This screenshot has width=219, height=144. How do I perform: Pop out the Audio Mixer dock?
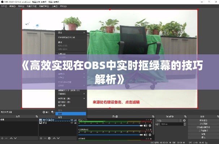[153, 116]
